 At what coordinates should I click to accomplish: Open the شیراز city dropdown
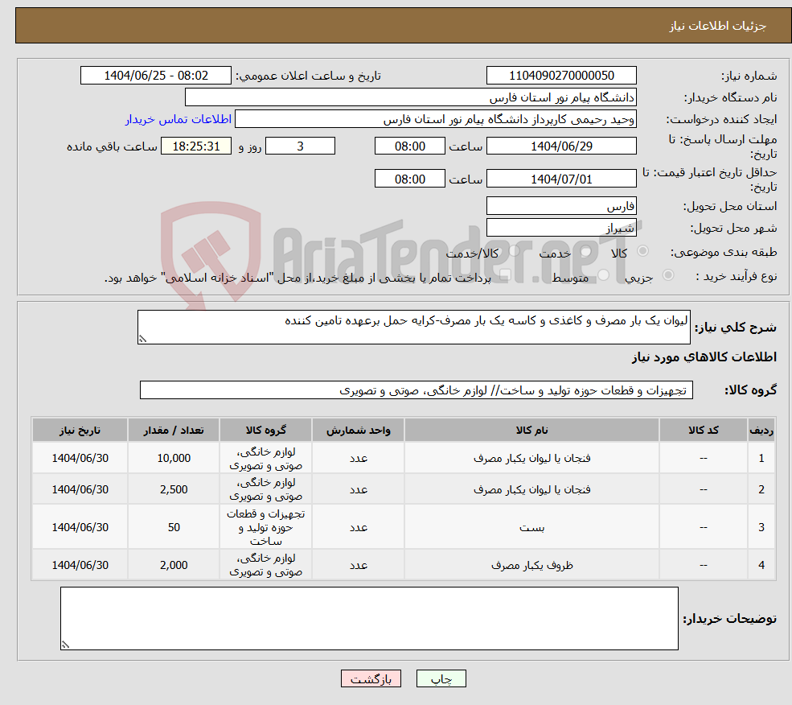pyautogui.click(x=561, y=226)
